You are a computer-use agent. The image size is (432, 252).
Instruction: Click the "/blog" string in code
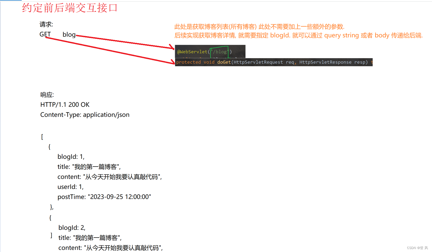[x=220, y=52]
